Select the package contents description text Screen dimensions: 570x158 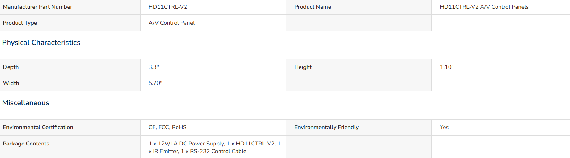click(215, 147)
